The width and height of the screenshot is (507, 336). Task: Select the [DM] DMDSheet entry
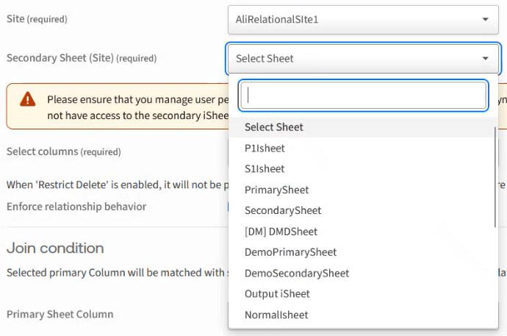pos(281,232)
